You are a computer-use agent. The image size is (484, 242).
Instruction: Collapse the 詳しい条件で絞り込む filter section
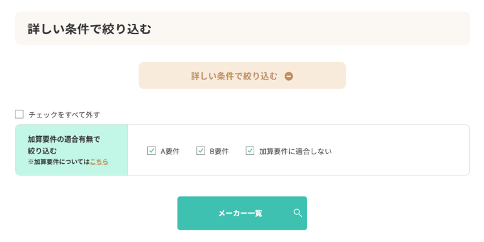pos(242,76)
